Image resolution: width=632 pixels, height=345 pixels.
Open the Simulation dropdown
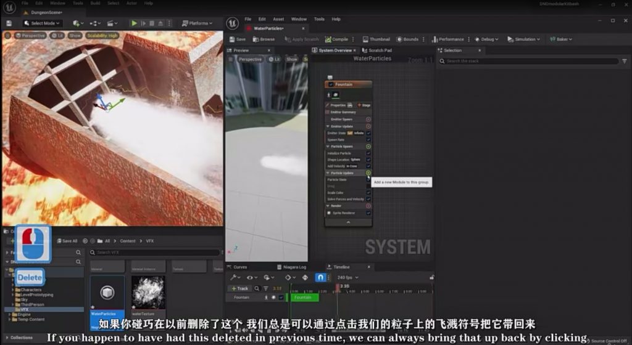(x=523, y=39)
